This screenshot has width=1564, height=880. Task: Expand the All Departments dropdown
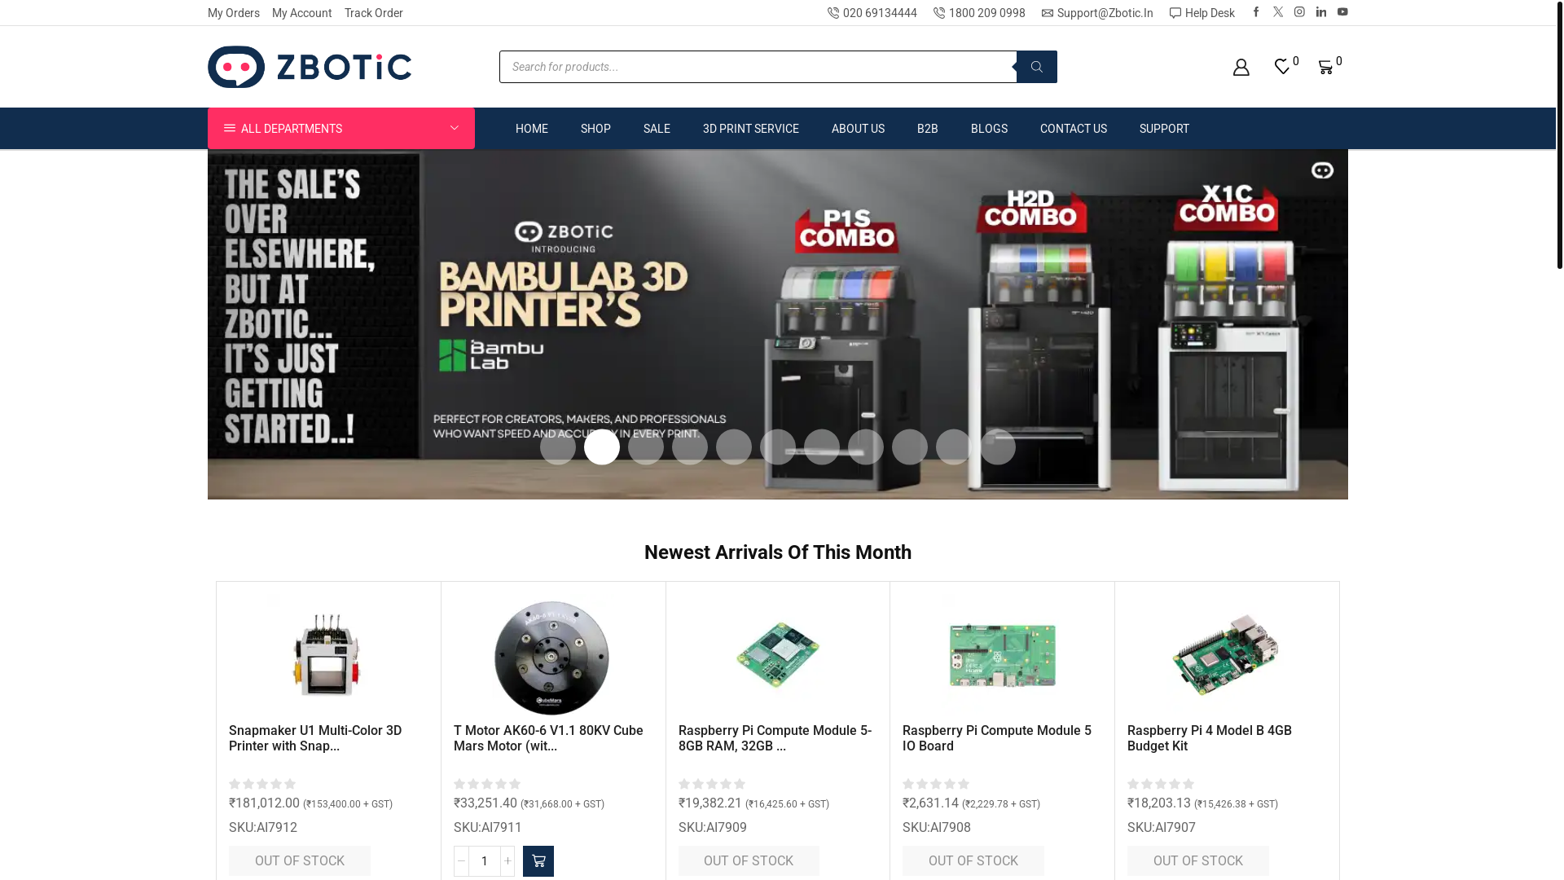coord(341,129)
